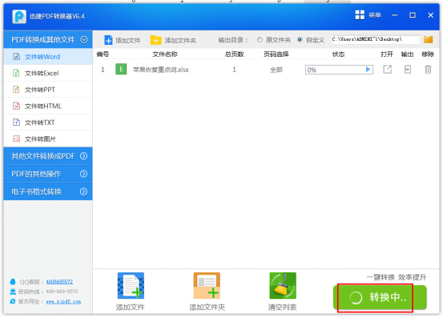Click the 0% progress bar
This screenshot has height=318, width=443.
coord(339,70)
